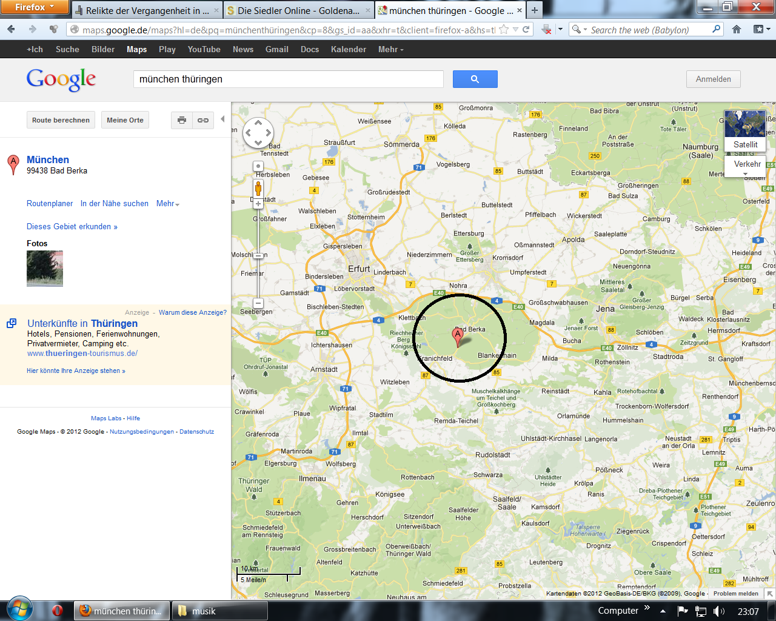The image size is (776, 621).
Task: Click the red marker A beside München result
Action: pyautogui.click(x=13, y=164)
